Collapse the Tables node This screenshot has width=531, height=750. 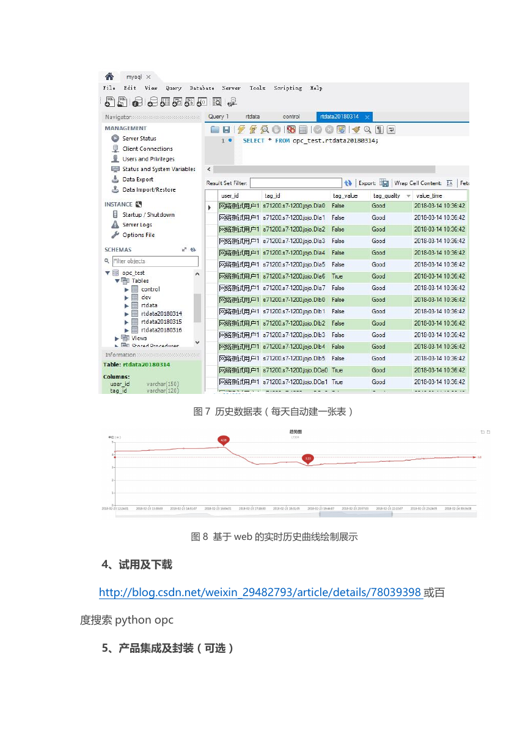point(117,281)
